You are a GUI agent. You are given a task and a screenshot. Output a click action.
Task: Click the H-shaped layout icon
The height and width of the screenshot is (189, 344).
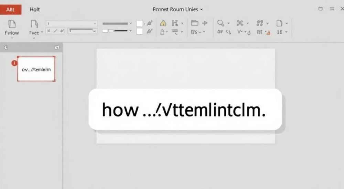pos(175,23)
